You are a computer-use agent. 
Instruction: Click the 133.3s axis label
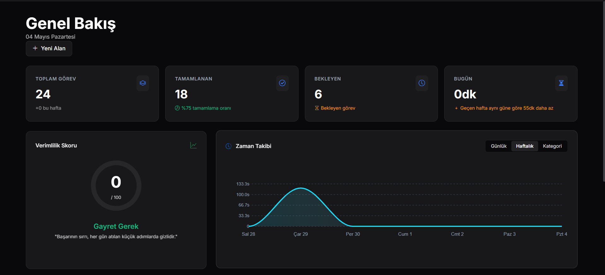[x=243, y=184]
